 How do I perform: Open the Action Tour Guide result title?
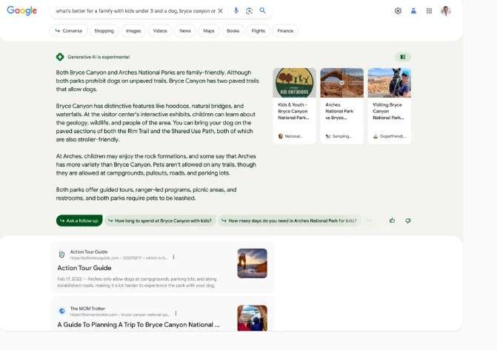(84, 268)
